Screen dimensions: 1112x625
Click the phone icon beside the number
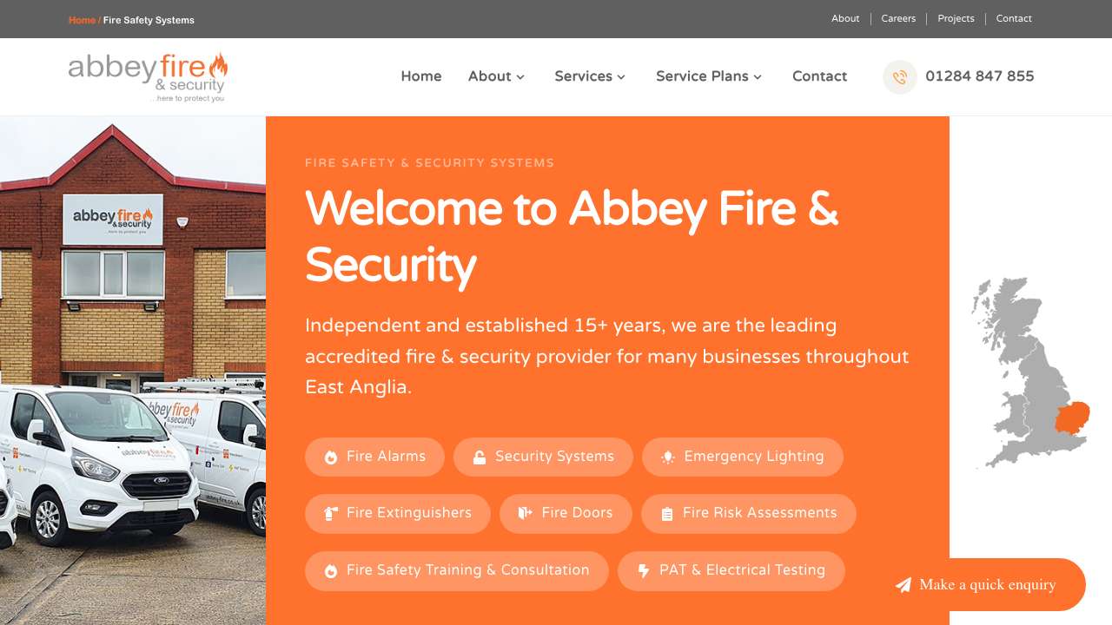(900, 77)
